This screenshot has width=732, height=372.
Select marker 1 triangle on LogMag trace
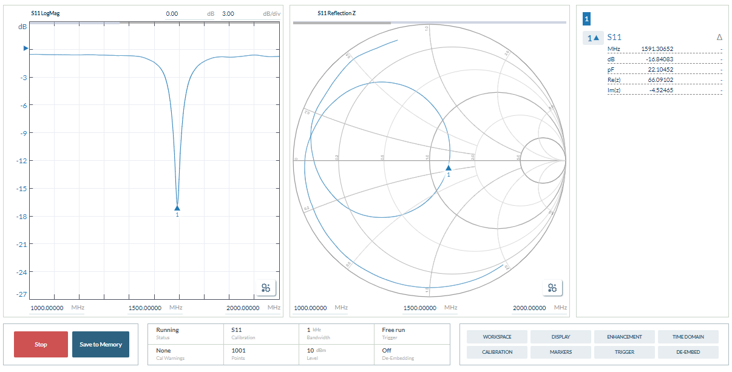point(177,208)
